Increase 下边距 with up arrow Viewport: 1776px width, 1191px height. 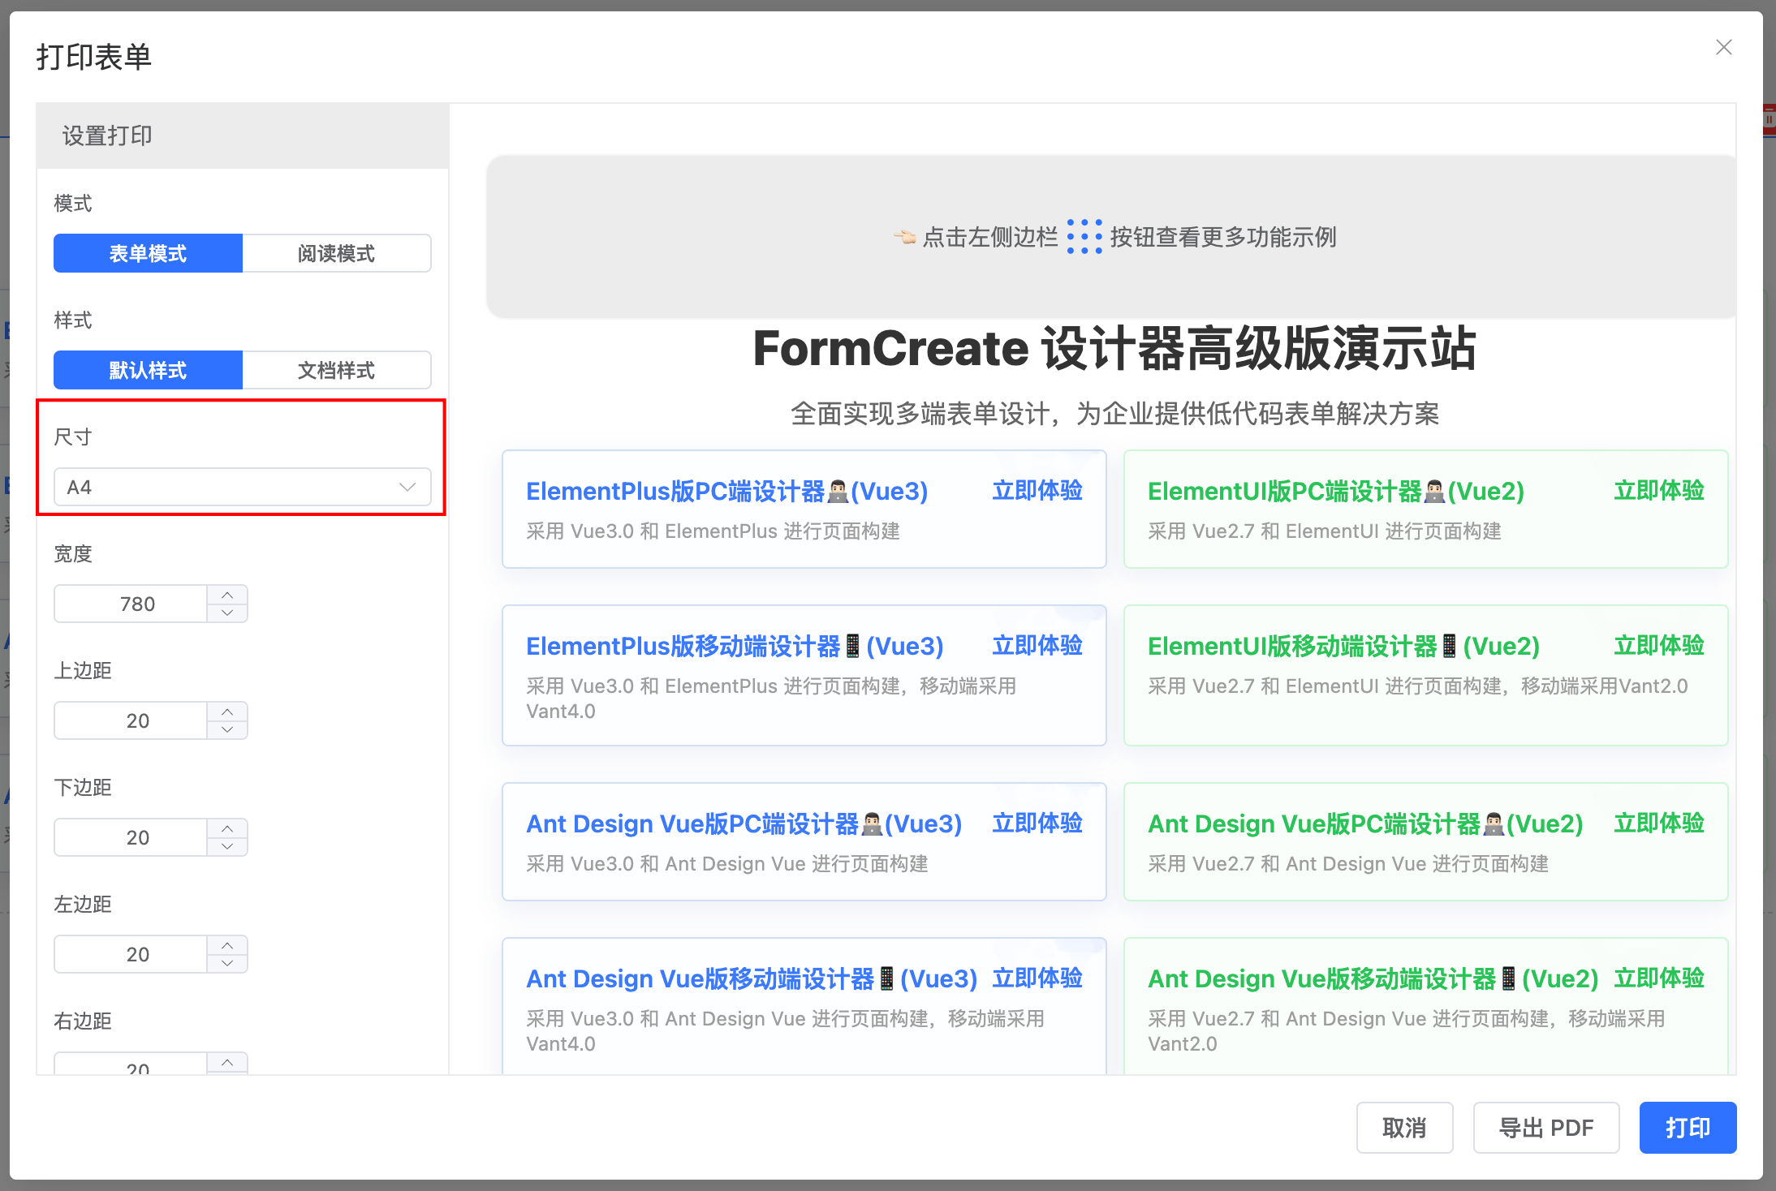pyautogui.click(x=227, y=828)
